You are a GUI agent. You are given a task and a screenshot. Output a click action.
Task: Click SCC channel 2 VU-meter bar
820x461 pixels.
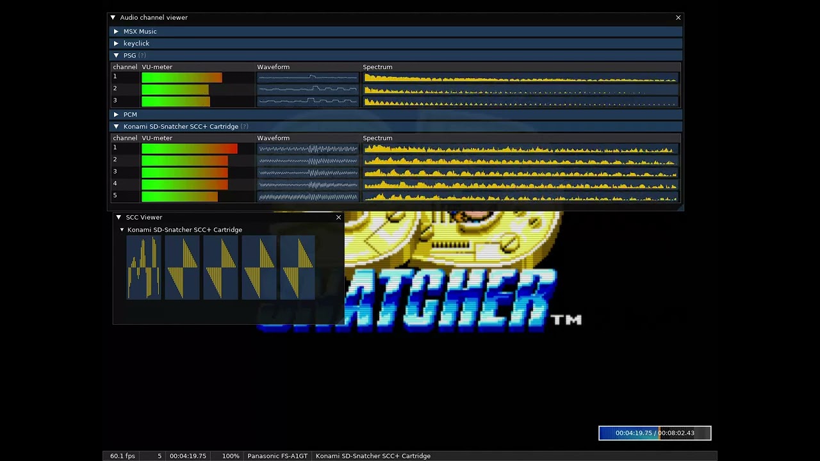184,161
